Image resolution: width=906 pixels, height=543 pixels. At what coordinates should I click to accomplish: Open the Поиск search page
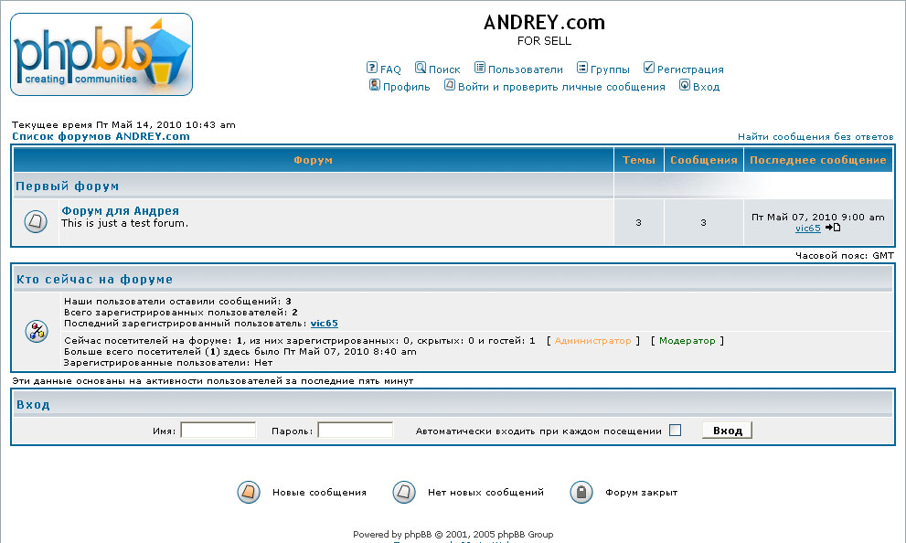click(x=444, y=69)
